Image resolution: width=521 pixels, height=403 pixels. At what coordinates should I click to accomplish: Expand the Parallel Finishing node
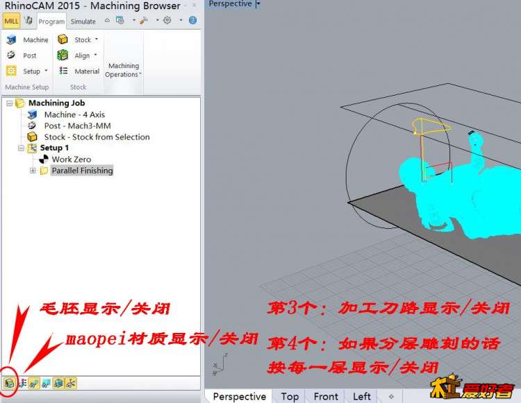tap(33, 171)
